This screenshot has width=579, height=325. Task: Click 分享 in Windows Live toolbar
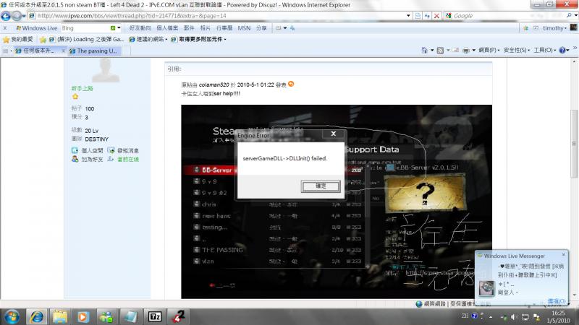point(261,28)
